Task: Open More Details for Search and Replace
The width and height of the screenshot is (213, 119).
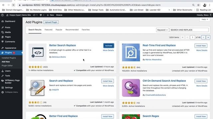Action: (108, 86)
